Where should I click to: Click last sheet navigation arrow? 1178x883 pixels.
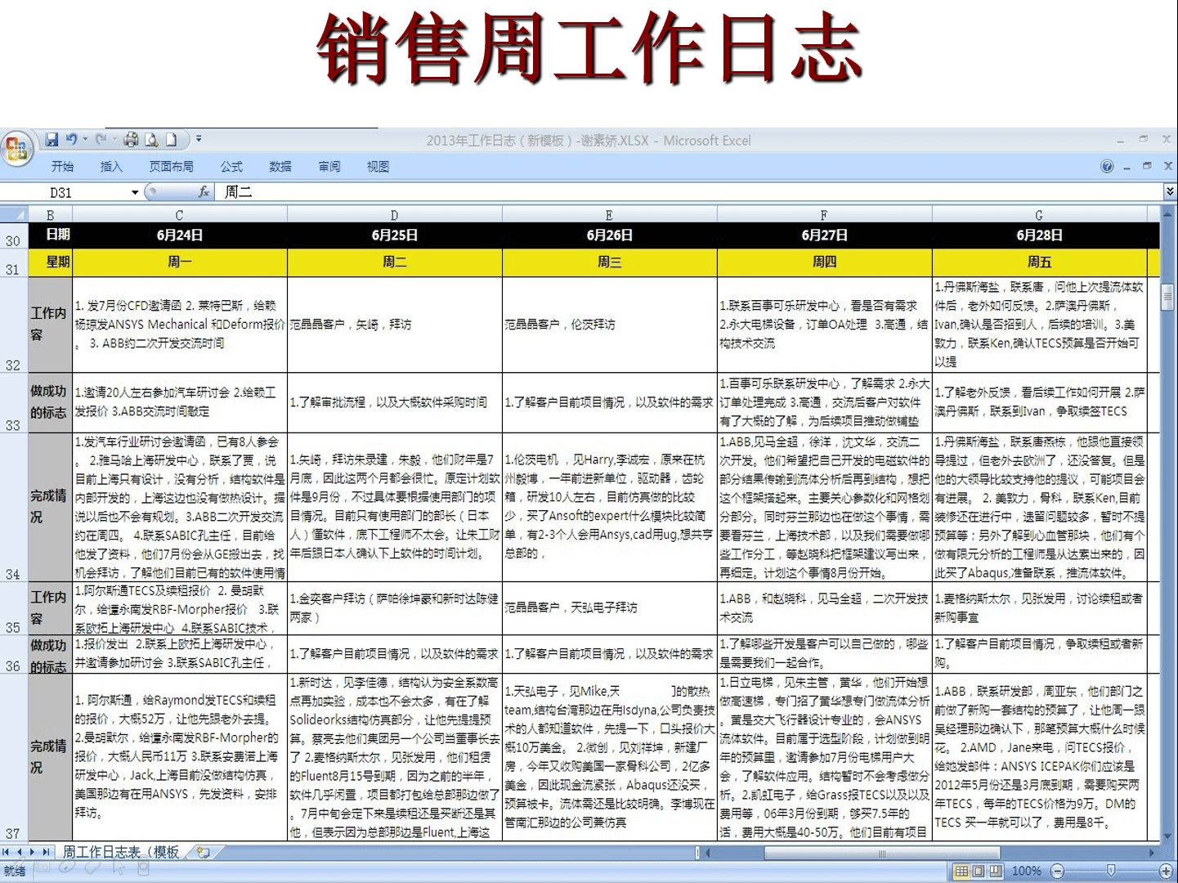(x=46, y=852)
